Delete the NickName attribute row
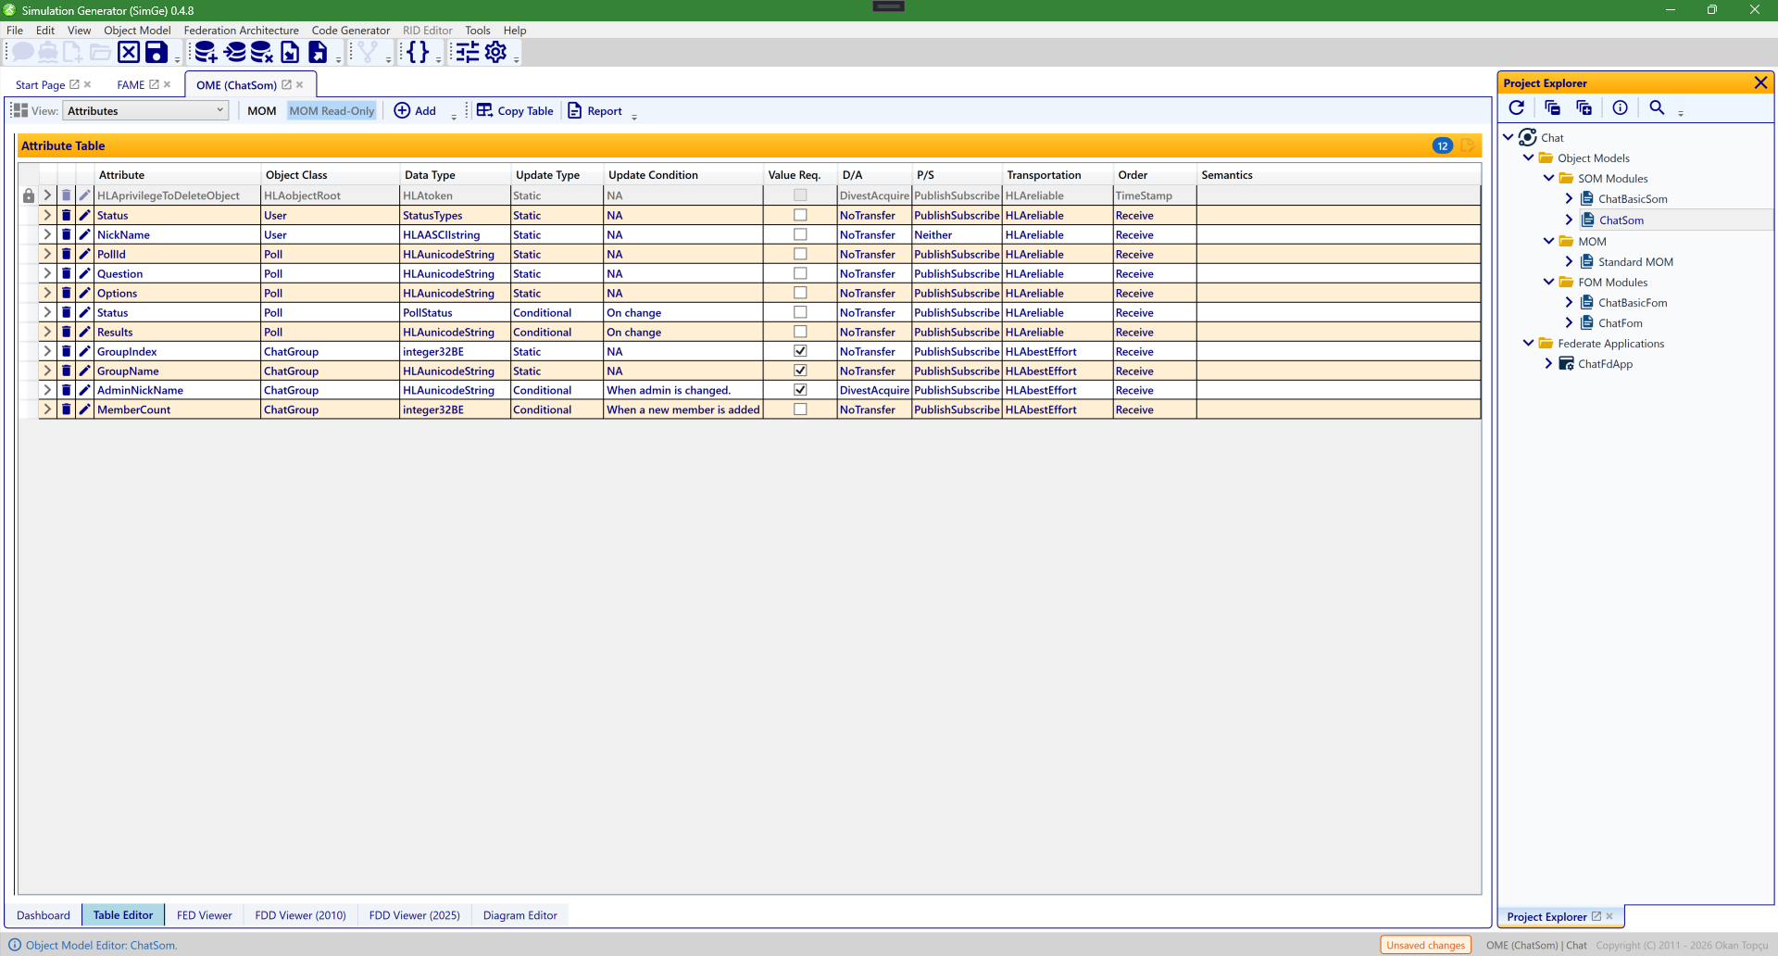The image size is (1778, 956). [x=66, y=234]
